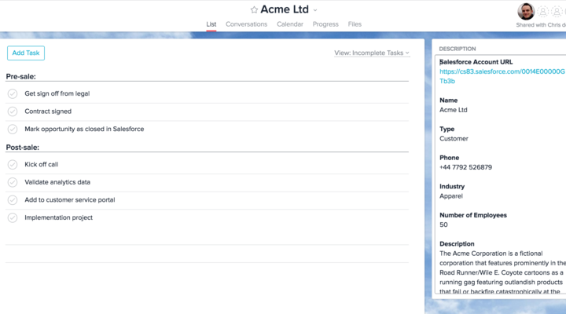Viewport: 566px width, 314px height.
Task: Mark 'Kick off call' task complete
Action: [13, 164]
